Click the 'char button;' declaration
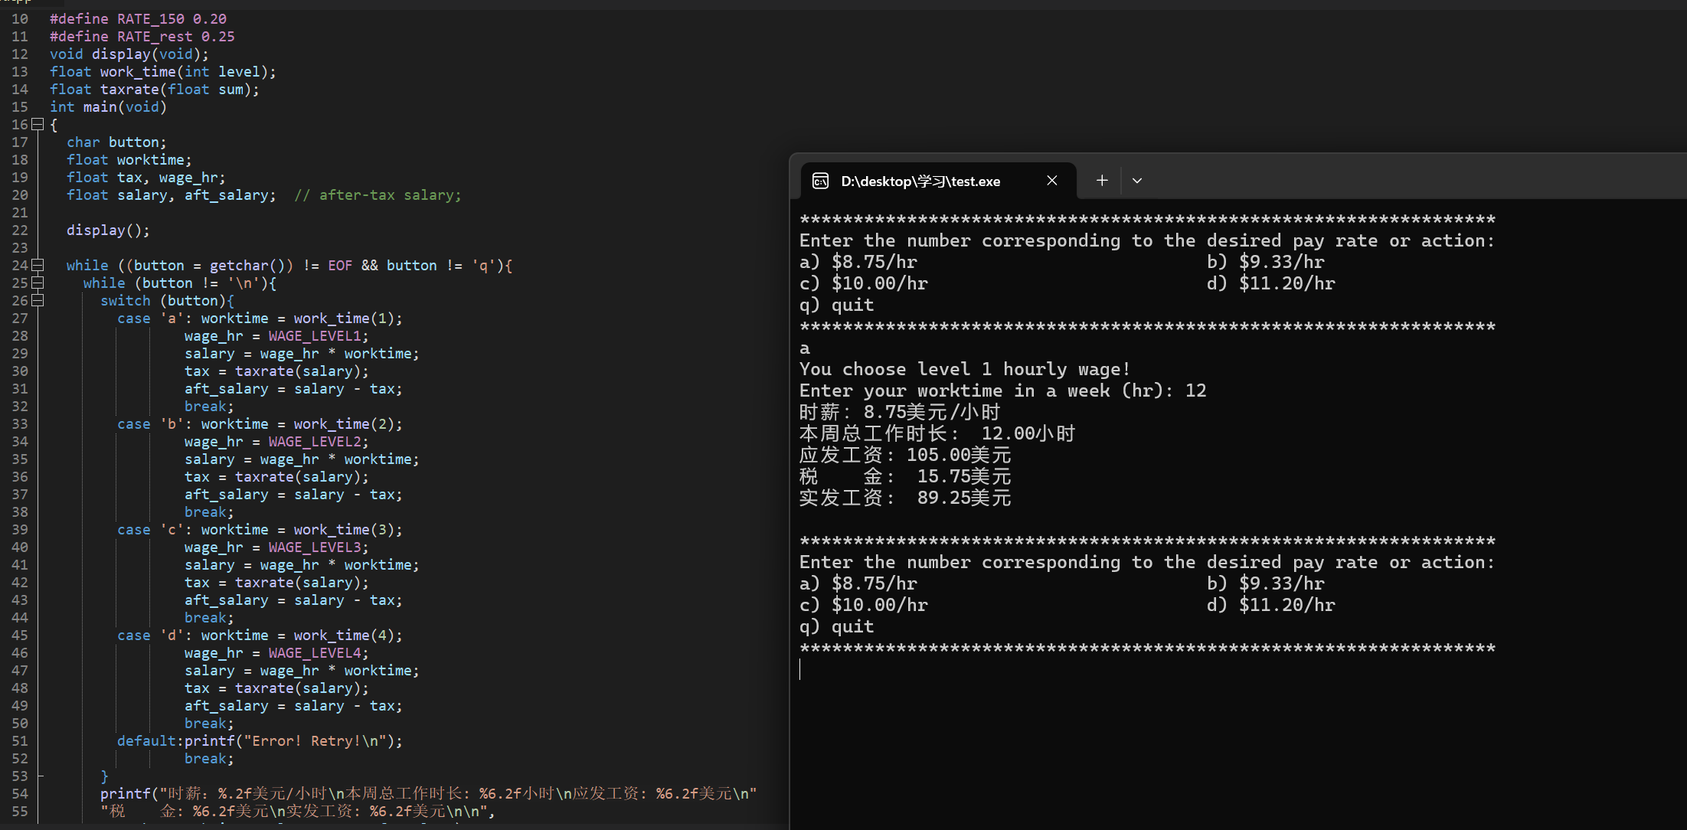The image size is (1687, 830). 116,142
